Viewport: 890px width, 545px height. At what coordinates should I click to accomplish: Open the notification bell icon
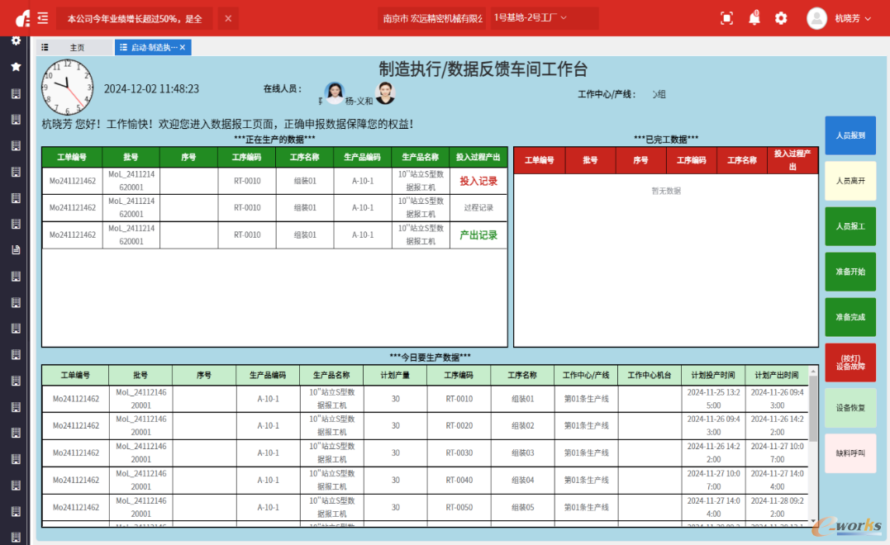point(754,17)
